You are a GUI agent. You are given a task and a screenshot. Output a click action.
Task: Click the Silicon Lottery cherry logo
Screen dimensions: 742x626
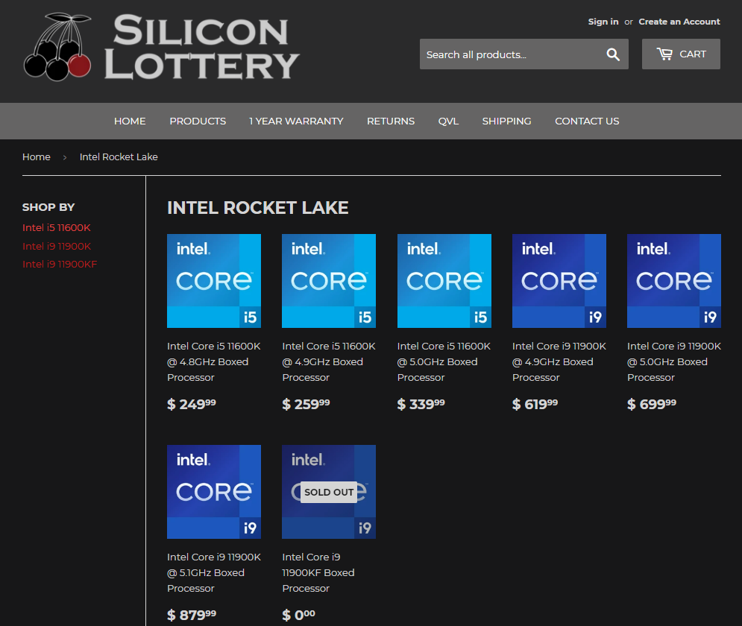click(x=57, y=47)
